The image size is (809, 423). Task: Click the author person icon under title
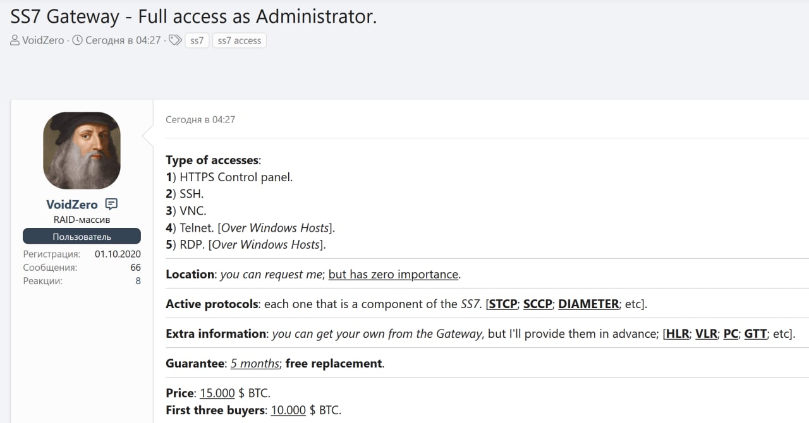tap(15, 40)
